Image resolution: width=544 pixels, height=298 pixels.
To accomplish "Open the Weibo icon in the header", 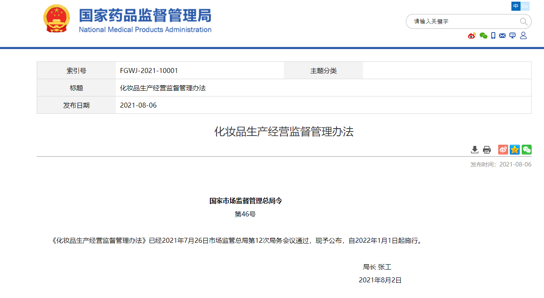I will tap(472, 36).
